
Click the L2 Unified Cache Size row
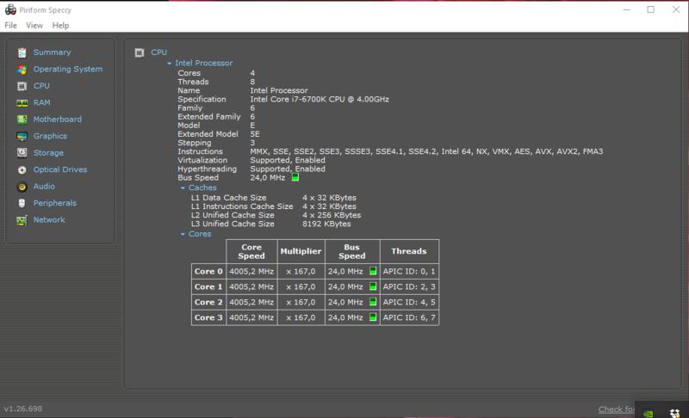click(276, 215)
